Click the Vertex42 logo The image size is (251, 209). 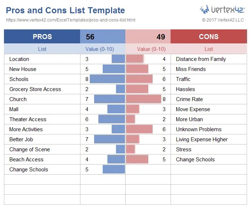pyautogui.click(x=222, y=9)
